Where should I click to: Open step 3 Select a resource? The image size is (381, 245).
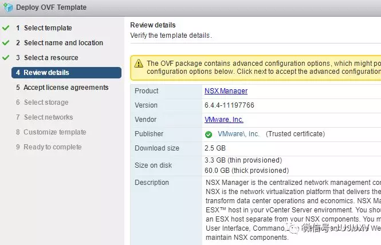(51, 58)
